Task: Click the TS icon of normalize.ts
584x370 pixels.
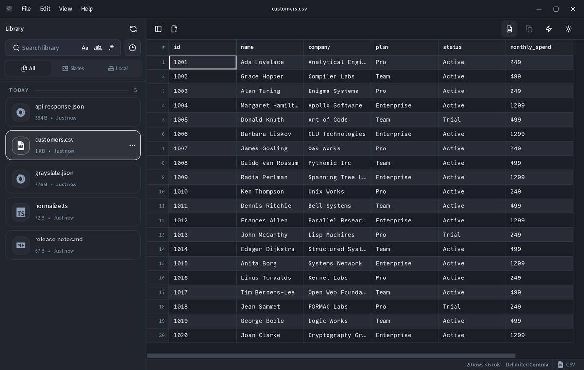Action: pos(20,212)
